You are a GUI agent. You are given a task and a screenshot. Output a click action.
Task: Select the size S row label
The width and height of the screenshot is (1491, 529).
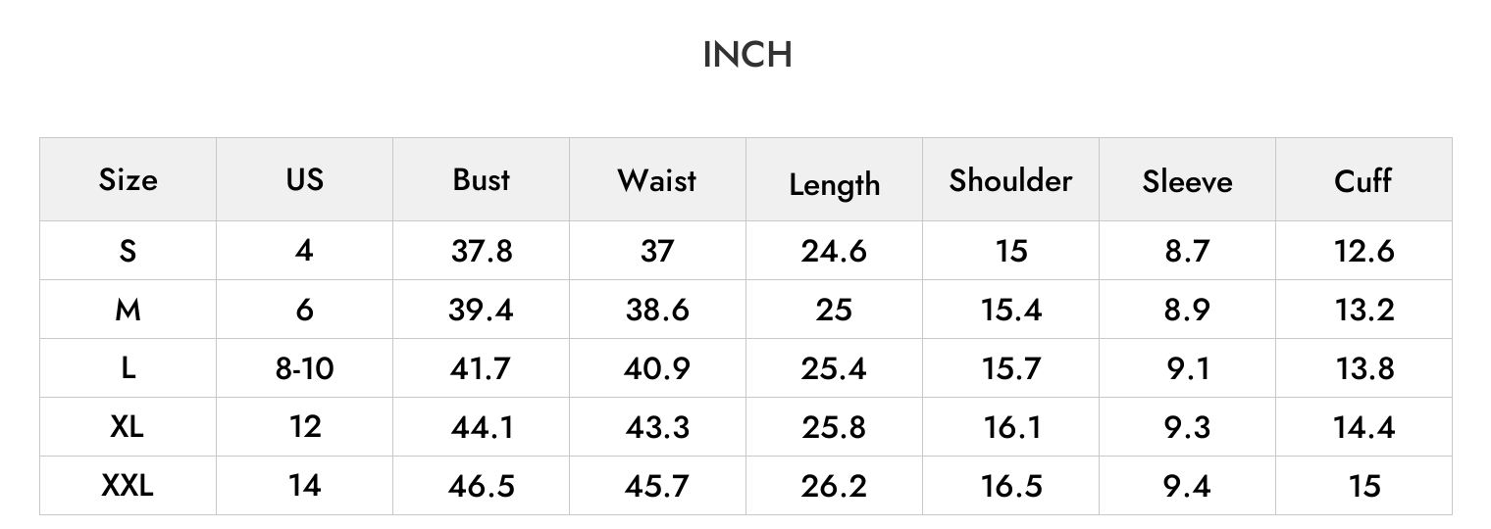[x=128, y=251]
